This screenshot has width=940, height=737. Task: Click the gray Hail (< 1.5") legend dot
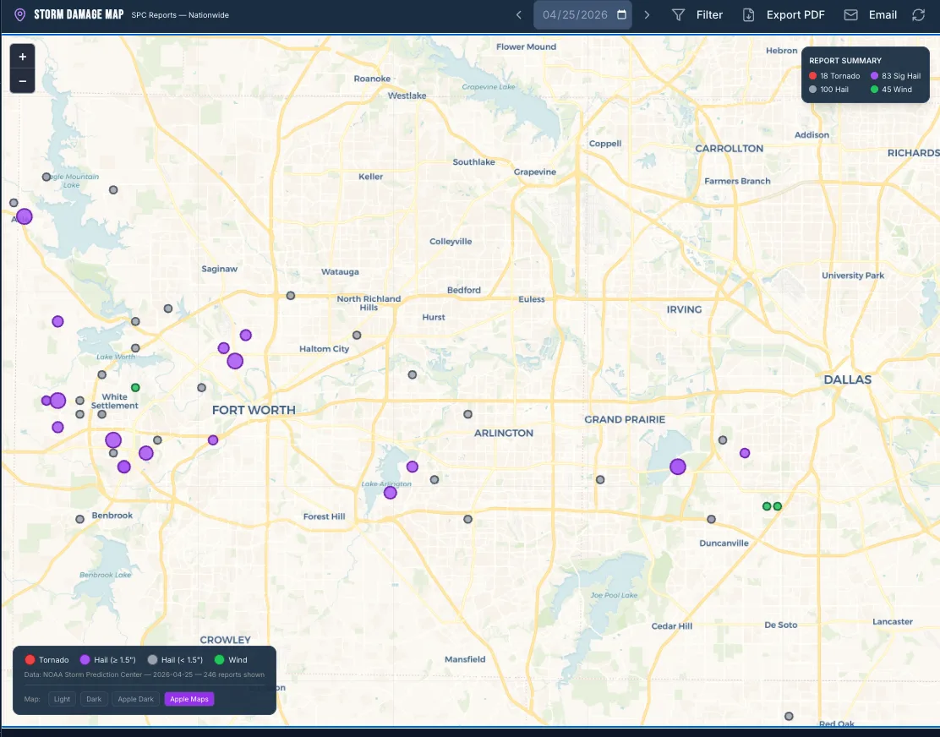point(152,660)
